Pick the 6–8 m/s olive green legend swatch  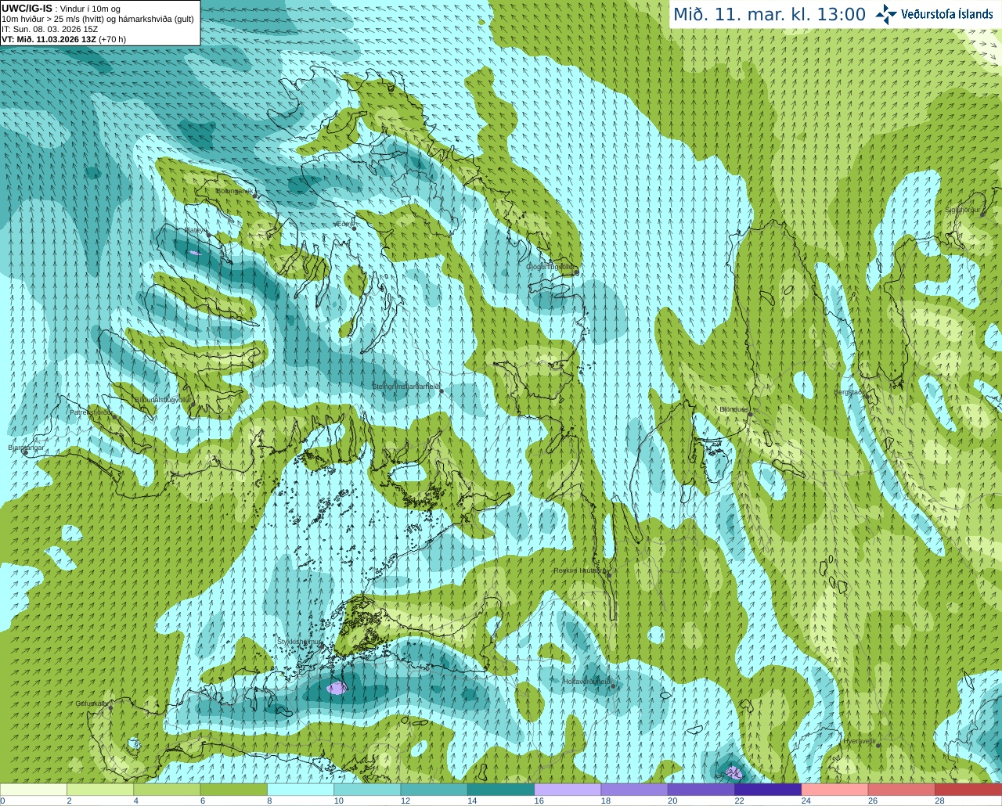coord(234,790)
